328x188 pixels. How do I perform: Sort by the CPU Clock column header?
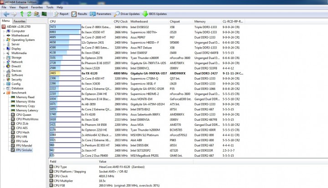pyautogui.click(x=121, y=21)
